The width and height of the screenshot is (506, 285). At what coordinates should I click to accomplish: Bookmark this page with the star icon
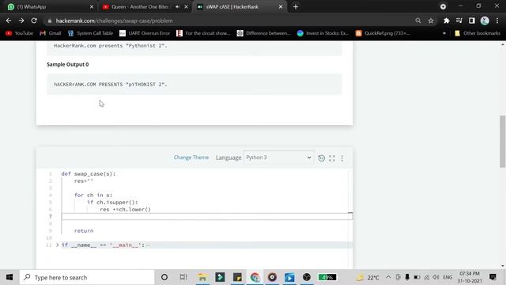tap(431, 21)
